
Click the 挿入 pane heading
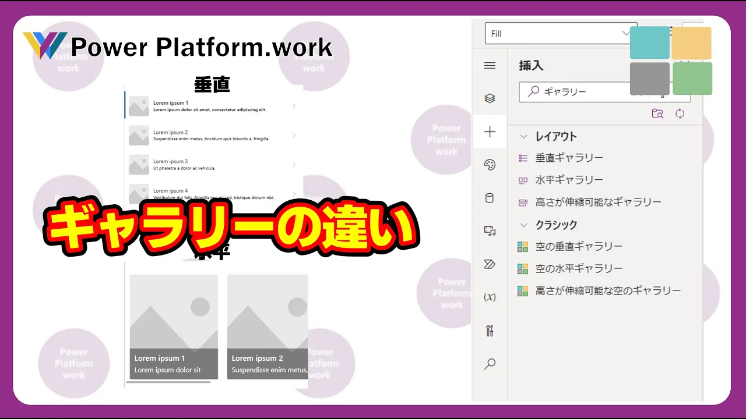tap(531, 66)
